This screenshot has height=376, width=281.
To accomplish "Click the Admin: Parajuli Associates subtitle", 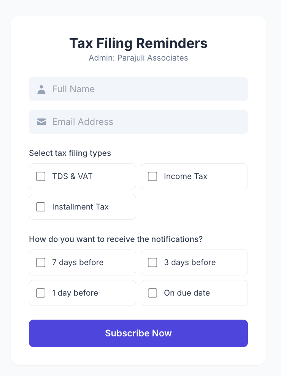I will tap(138, 58).
